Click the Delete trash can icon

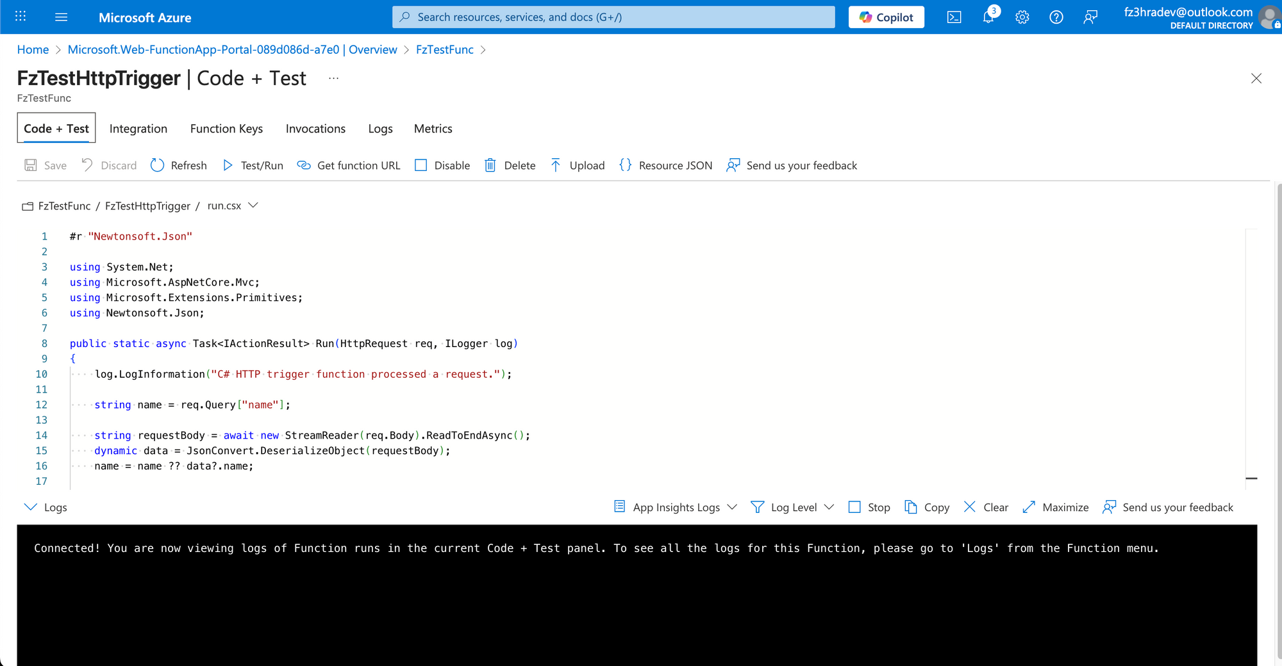pos(490,165)
